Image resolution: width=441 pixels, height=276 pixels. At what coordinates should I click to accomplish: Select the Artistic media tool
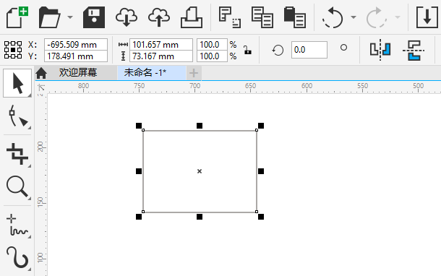[x=17, y=257]
